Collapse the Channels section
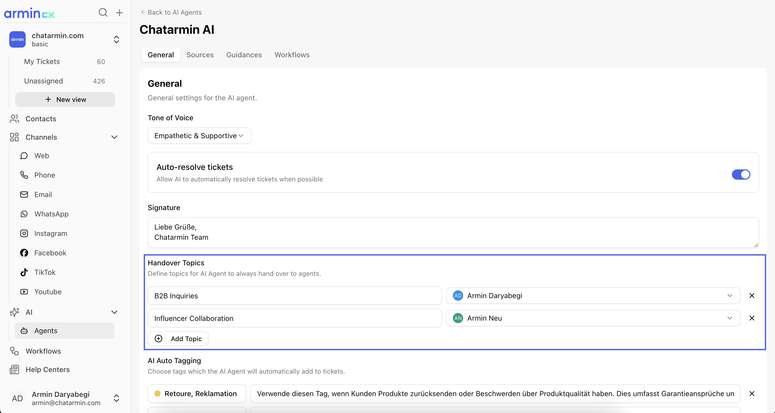Image resolution: width=775 pixels, height=413 pixels. tap(114, 137)
